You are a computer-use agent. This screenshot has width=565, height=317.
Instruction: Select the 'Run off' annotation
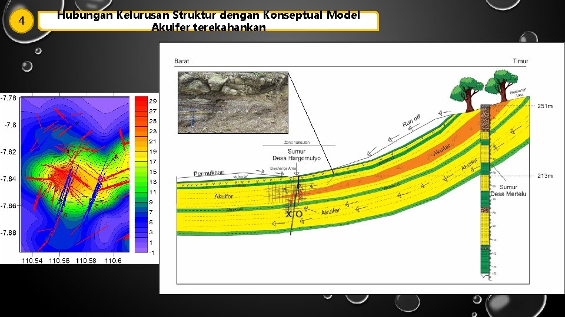tap(411, 121)
